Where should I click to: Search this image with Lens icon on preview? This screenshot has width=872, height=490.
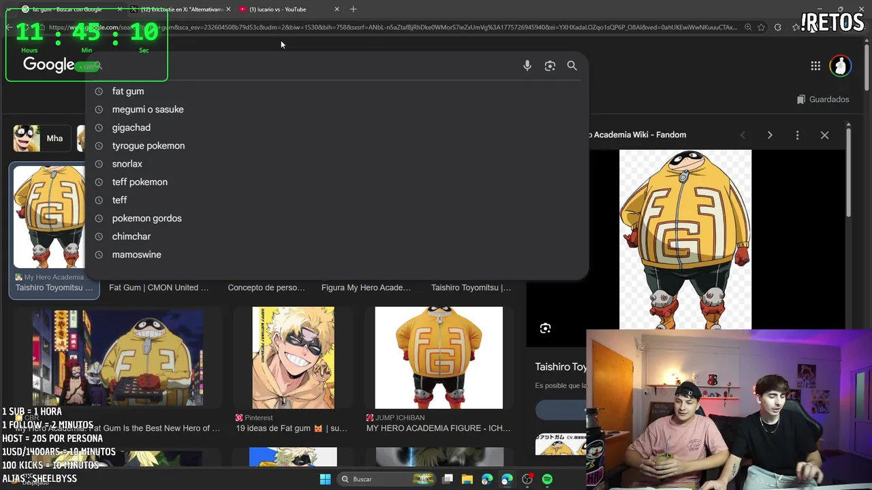point(545,329)
